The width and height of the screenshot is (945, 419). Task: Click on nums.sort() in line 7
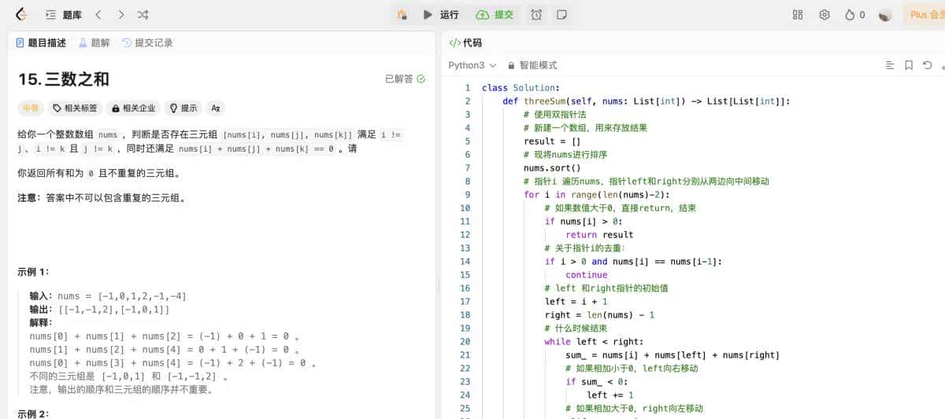(x=552, y=167)
